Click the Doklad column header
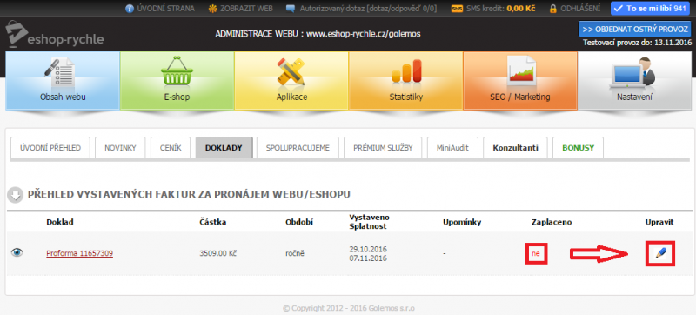The width and height of the screenshot is (696, 315). tap(60, 222)
